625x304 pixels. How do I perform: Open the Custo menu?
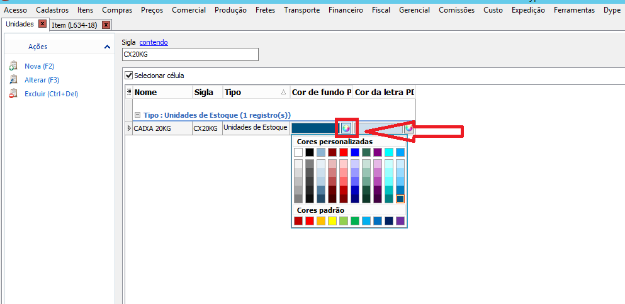[x=493, y=10]
